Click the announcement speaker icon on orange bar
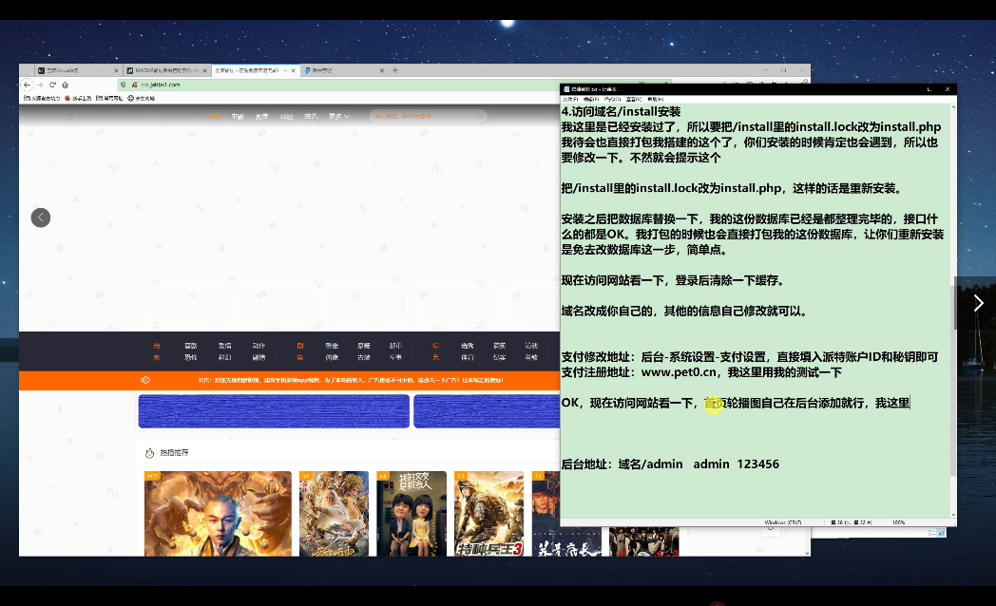 click(145, 380)
